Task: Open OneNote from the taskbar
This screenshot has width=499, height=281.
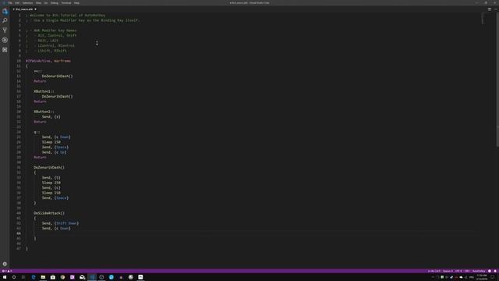Action: [x=73, y=277]
